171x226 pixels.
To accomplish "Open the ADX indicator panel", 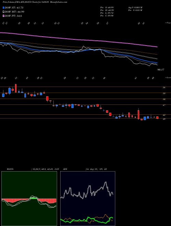I will click(x=88, y=199).
